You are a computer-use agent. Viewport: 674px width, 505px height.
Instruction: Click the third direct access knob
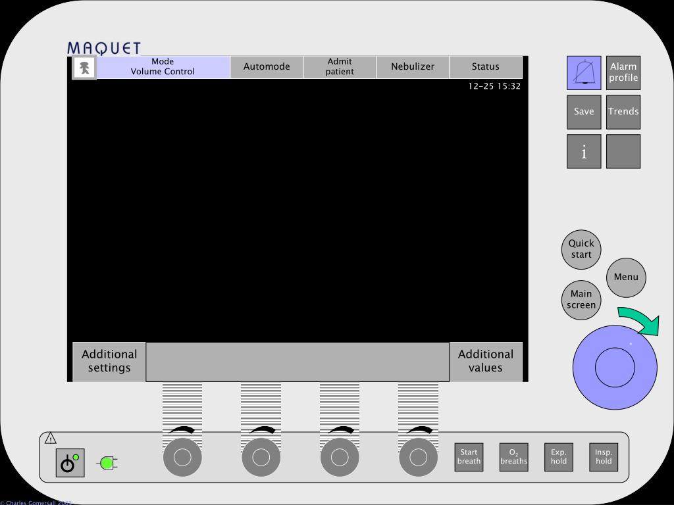click(x=340, y=458)
